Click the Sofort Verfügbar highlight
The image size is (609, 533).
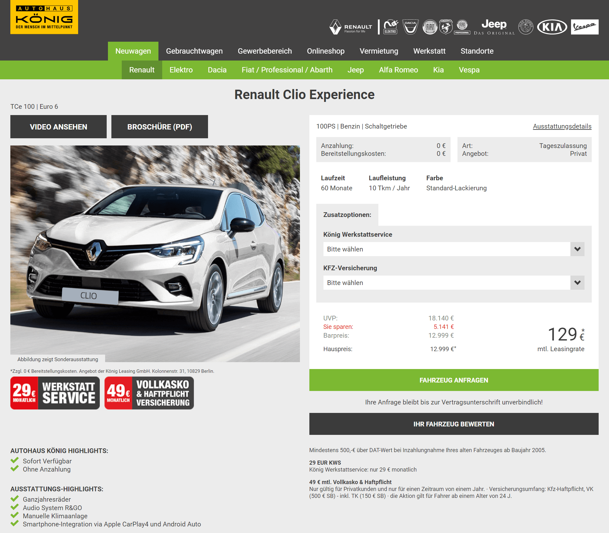click(x=47, y=461)
